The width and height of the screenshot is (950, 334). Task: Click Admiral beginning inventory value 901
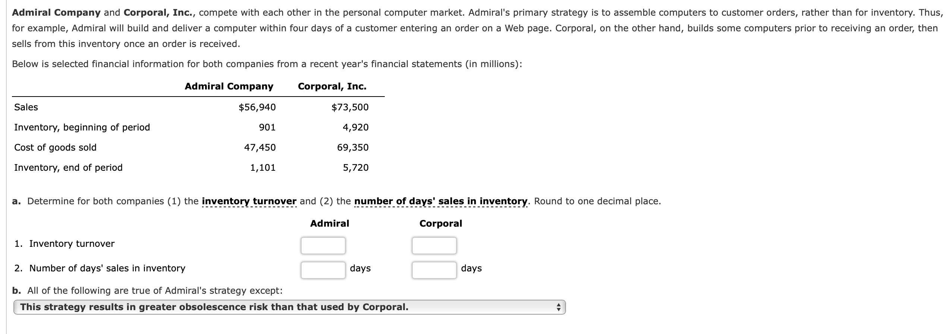[267, 127]
